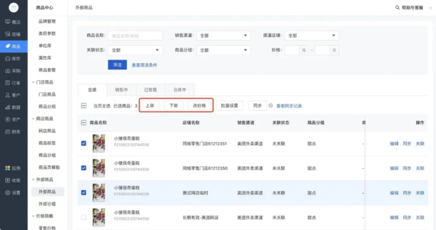Viewport: 436px width, 230px height.
Task: Select the 商品 product sidebar icon
Action: point(8,46)
